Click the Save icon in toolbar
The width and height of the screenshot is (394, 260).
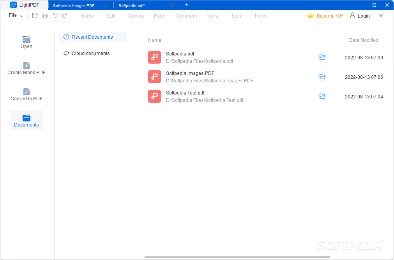pyautogui.click(x=35, y=16)
